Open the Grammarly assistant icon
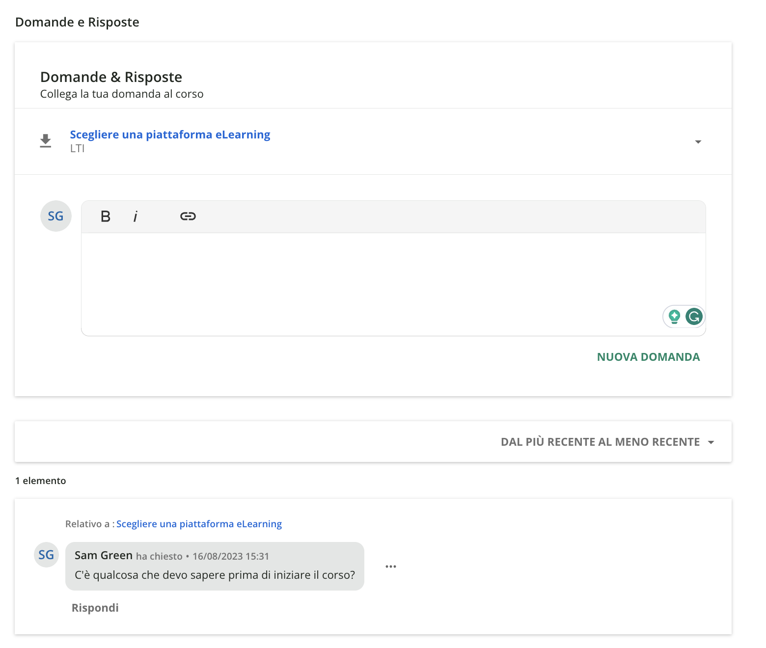This screenshot has width=766, height=648. pos(694,317)
